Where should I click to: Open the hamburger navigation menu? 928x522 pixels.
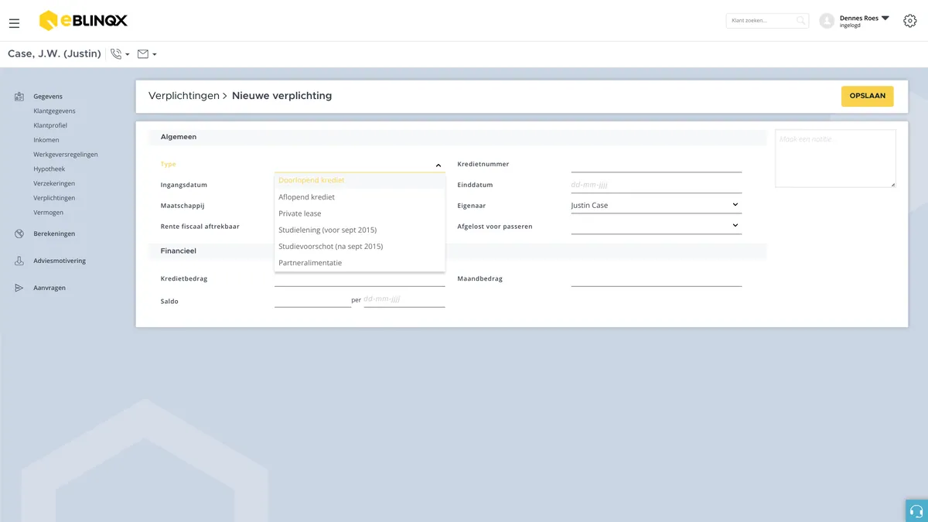(14, 23)
